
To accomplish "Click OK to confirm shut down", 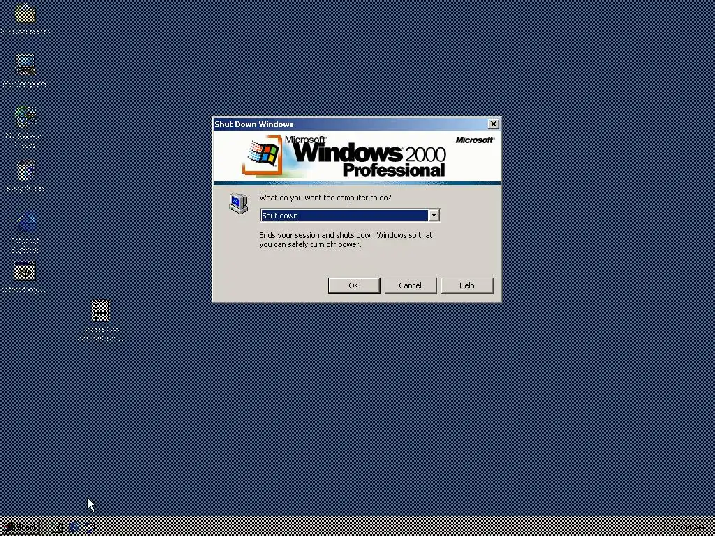I will click(x=354, y=285).
